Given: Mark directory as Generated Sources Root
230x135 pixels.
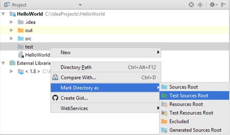Looking at the screenshot, I should coord(194,130).
